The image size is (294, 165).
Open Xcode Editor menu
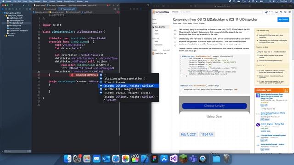coord(45,1)
